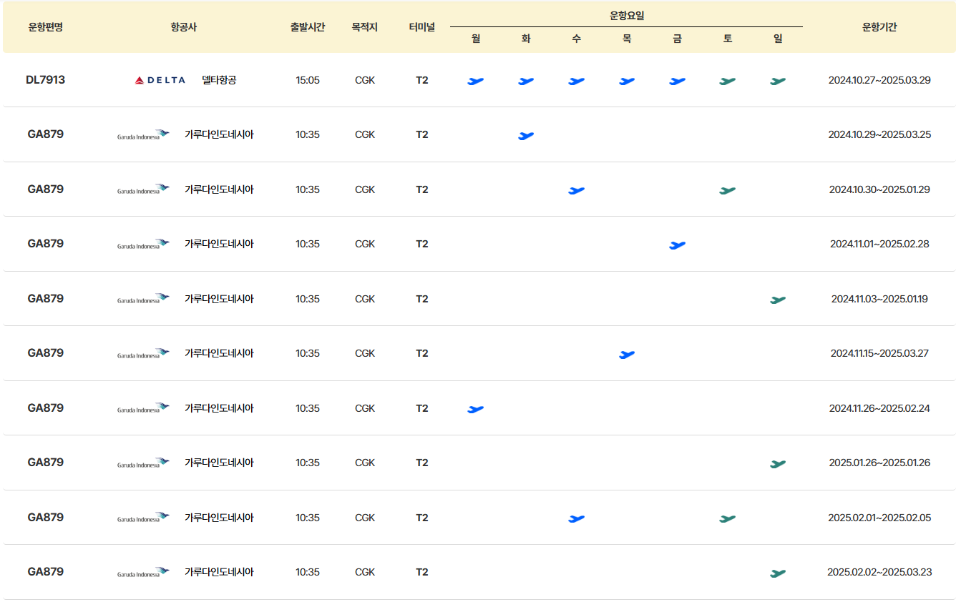
Task: Click the period 2024.11.03~2025.01.19
Action: tap(879, 299)
